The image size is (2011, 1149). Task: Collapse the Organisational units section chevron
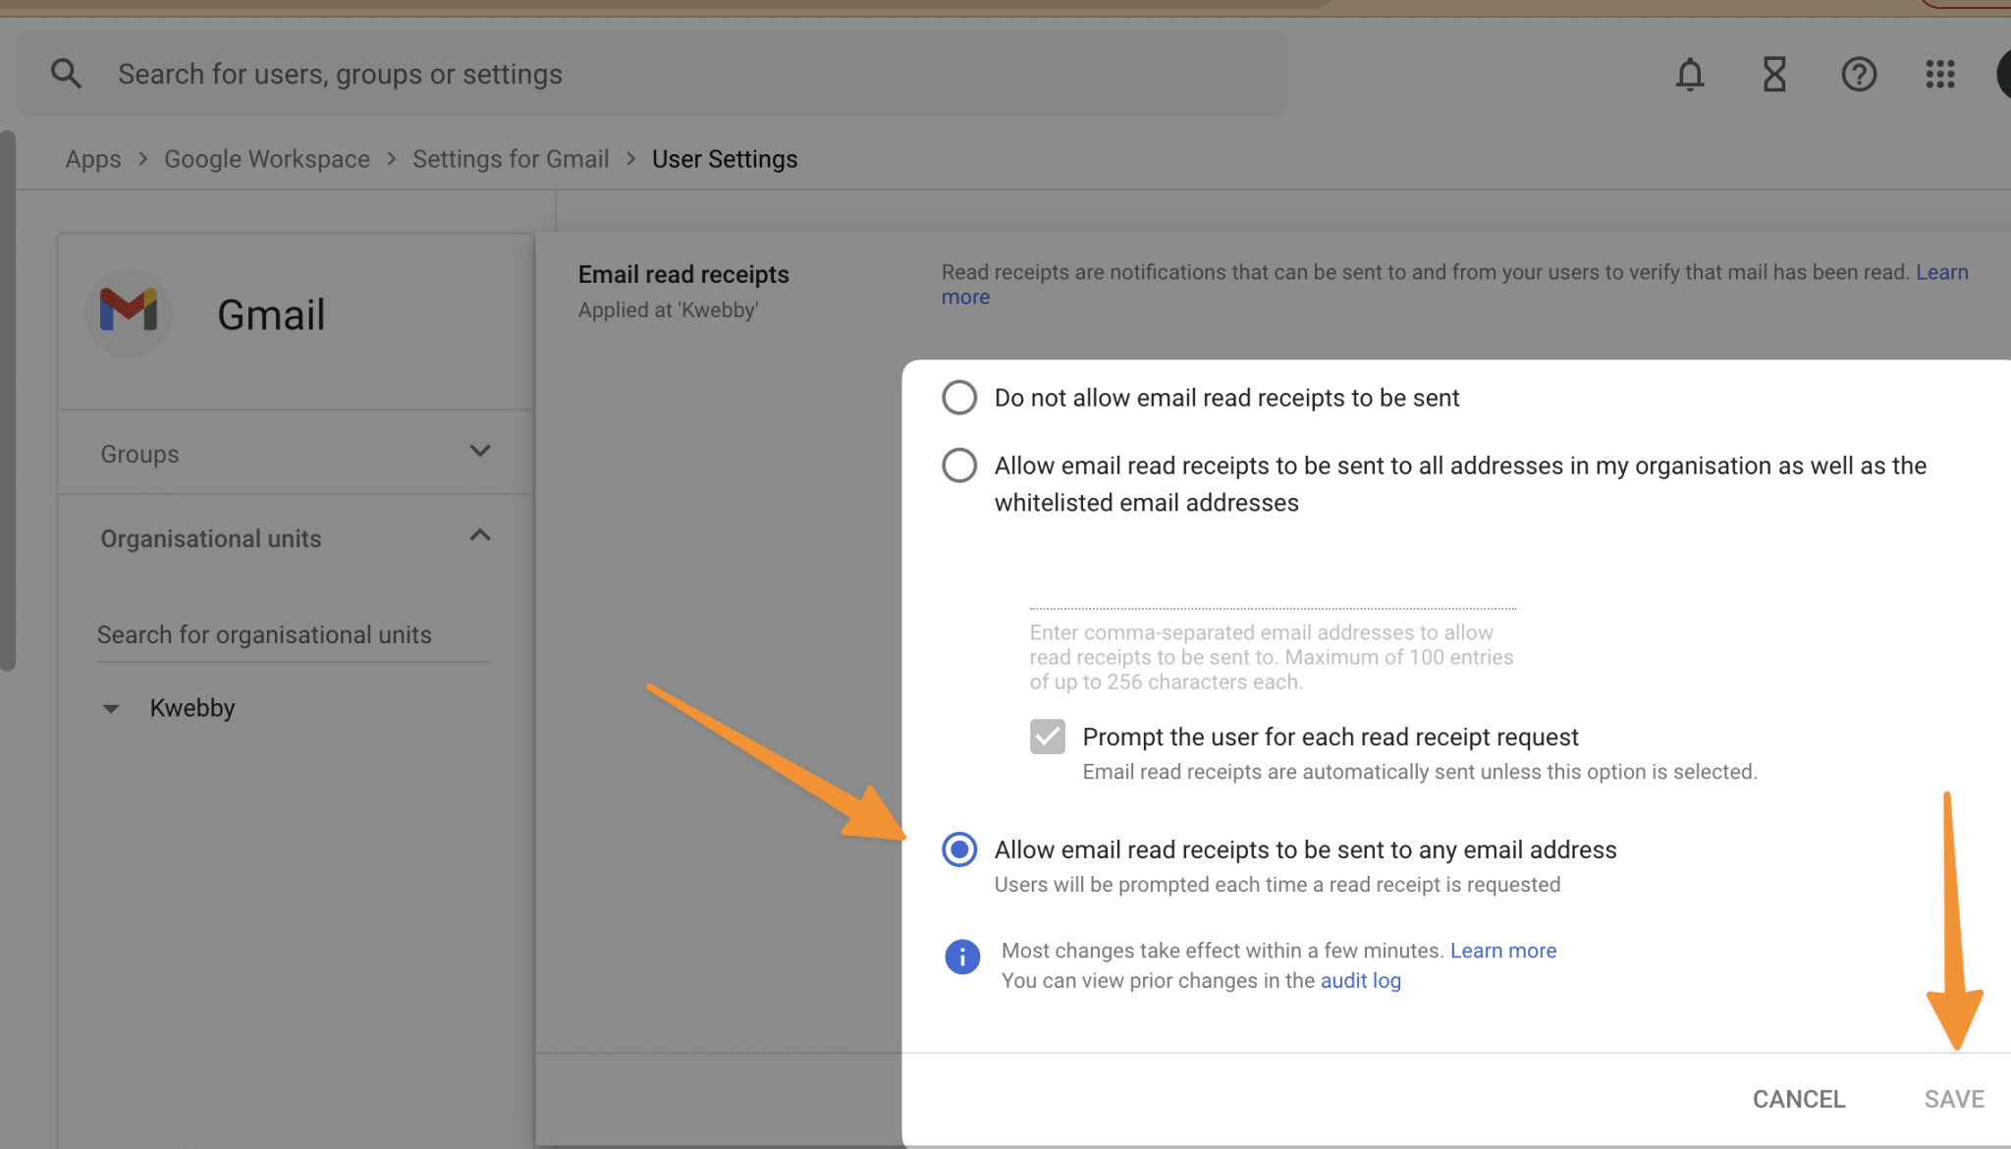pyautogui.click(x=480, y=535)
